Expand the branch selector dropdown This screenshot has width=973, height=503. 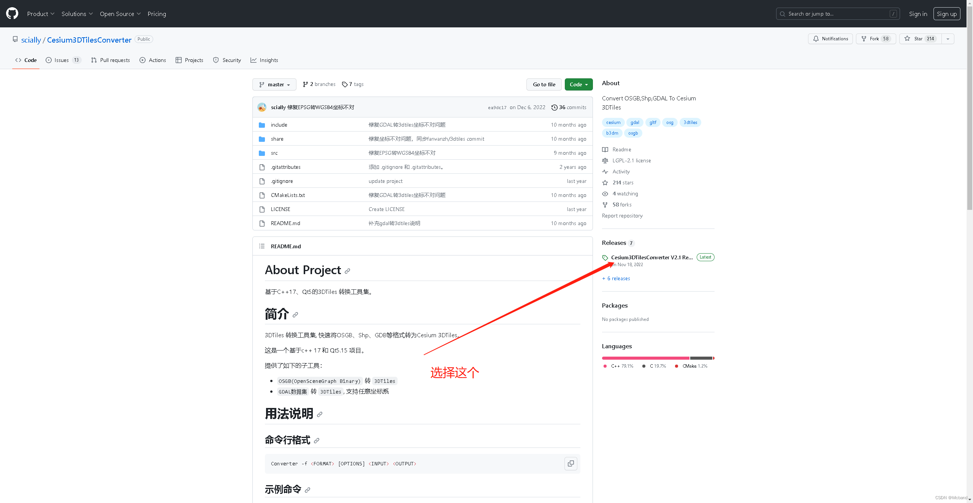(x=274, y=84)
